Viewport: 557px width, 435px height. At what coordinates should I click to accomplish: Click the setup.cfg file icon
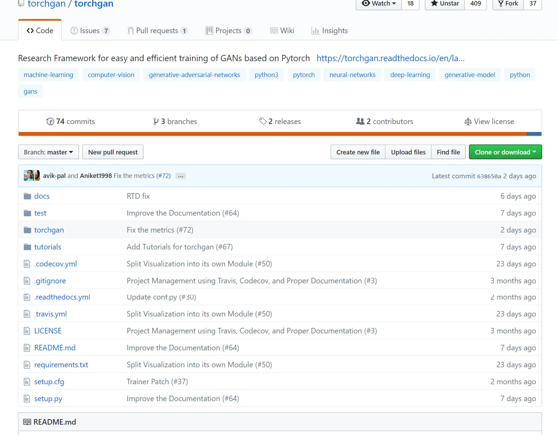27,382
